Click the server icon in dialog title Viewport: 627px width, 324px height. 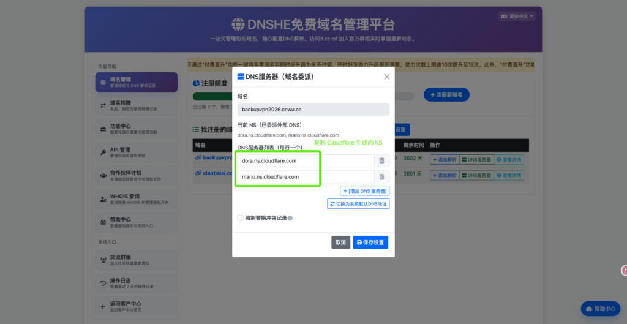241,77
